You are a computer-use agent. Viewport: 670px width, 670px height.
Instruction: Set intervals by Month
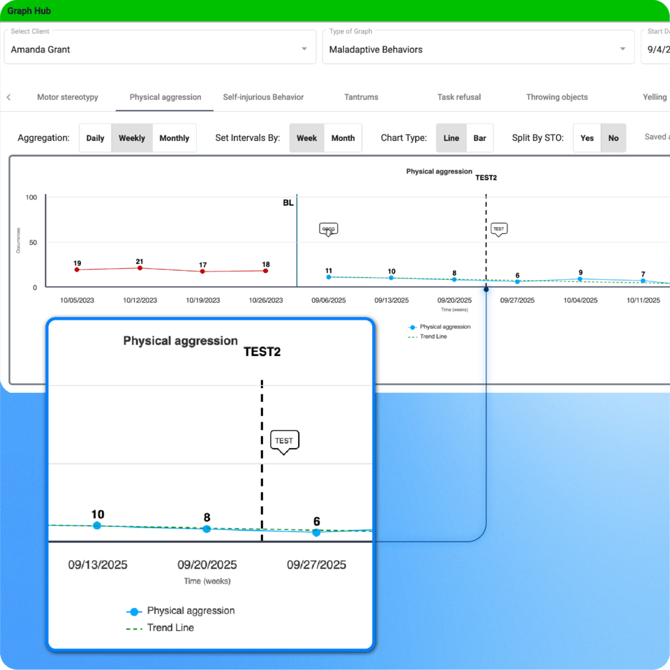(x=343, y=137)
